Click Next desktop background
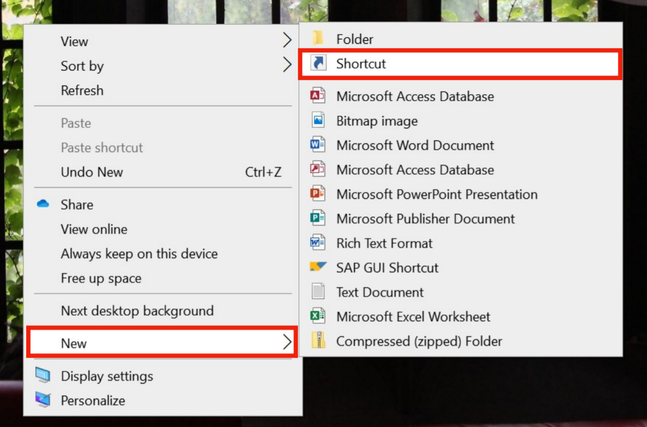 137,311
